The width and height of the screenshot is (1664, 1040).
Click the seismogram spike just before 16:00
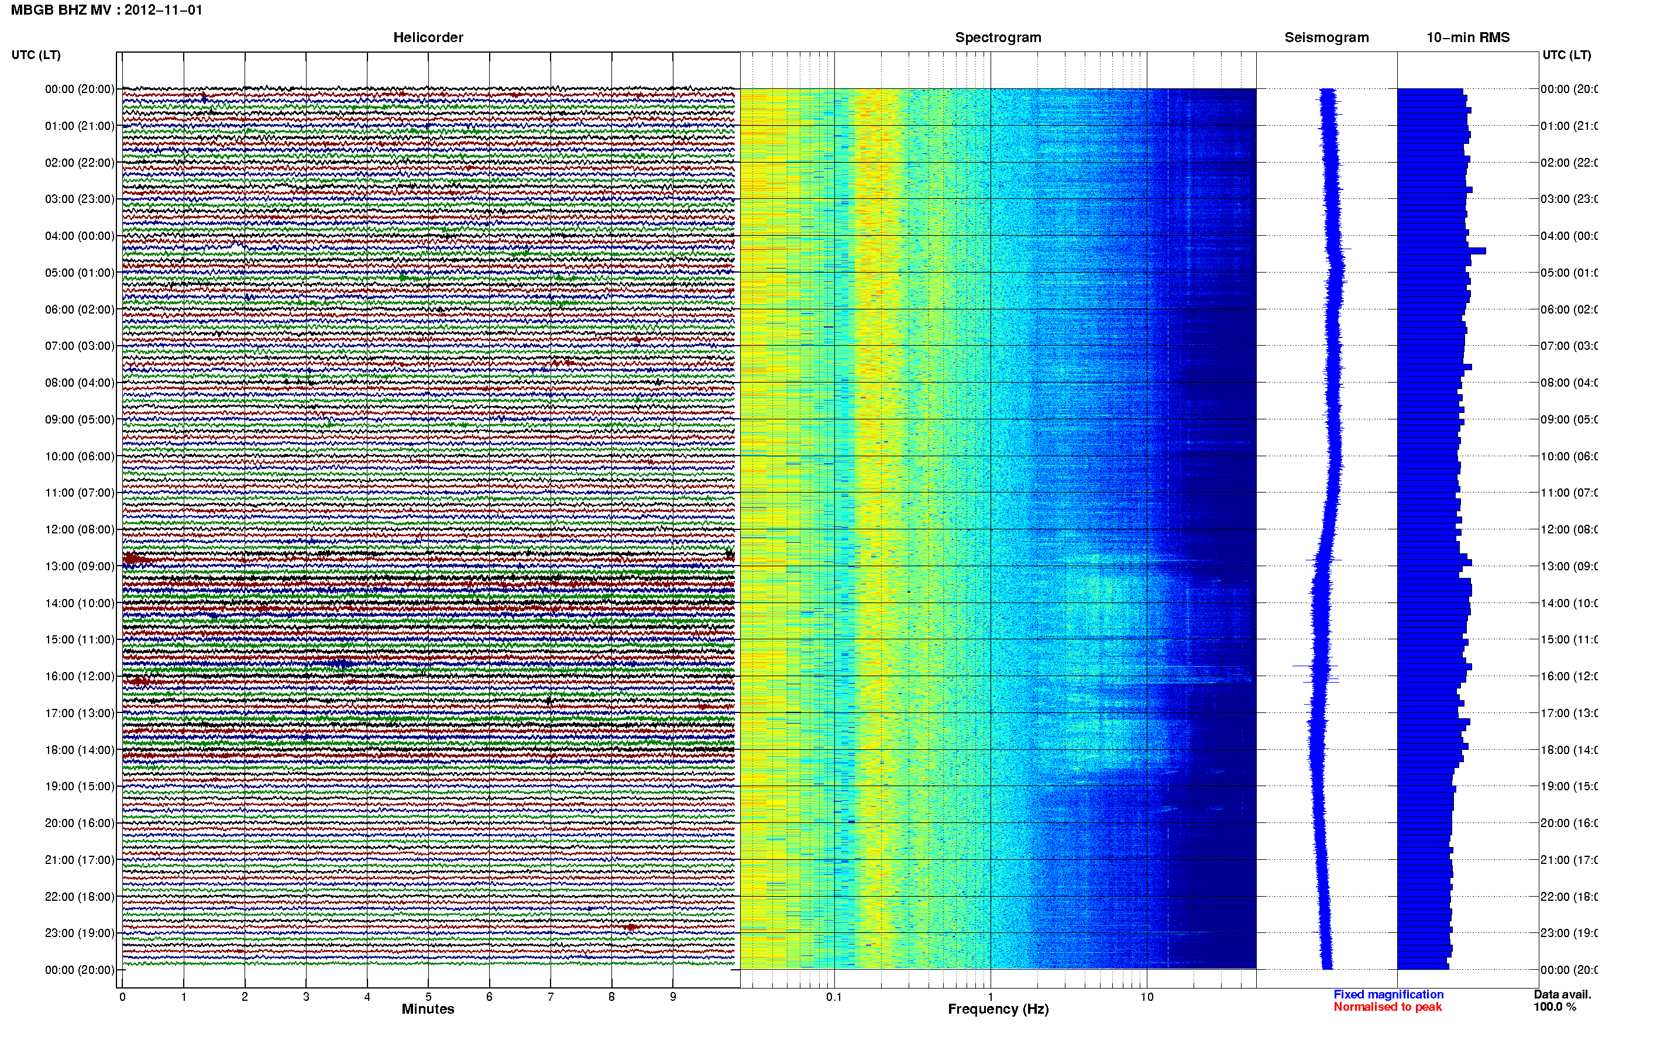1315,666
